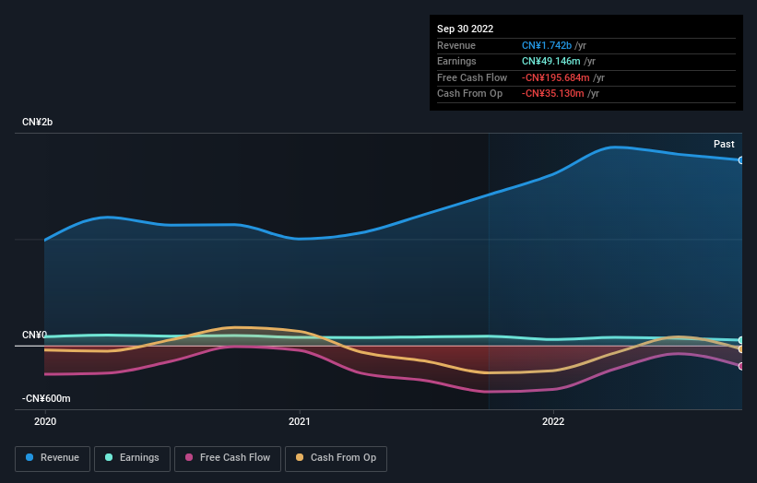The width and height of the screenshot is (757, 483).
Task: Click the pink Free Cash Flow endpoint marker
Action: click(741, 366)
